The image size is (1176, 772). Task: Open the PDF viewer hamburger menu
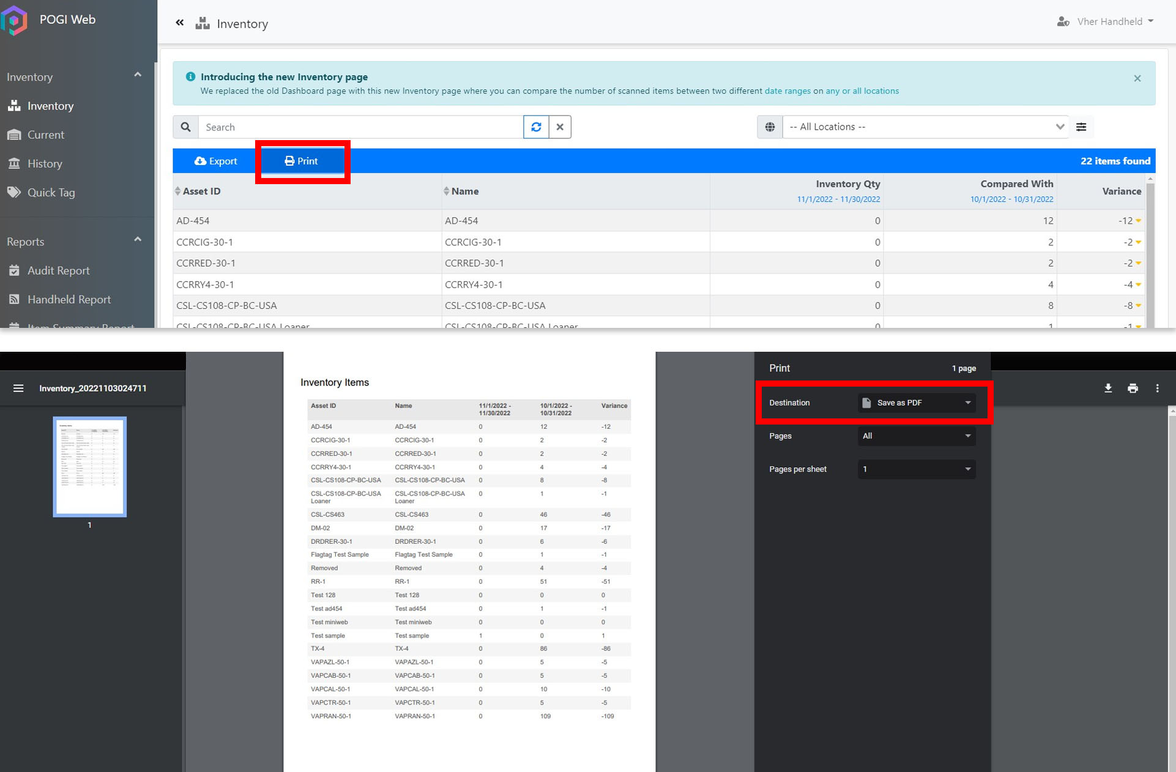pos(18,388)
